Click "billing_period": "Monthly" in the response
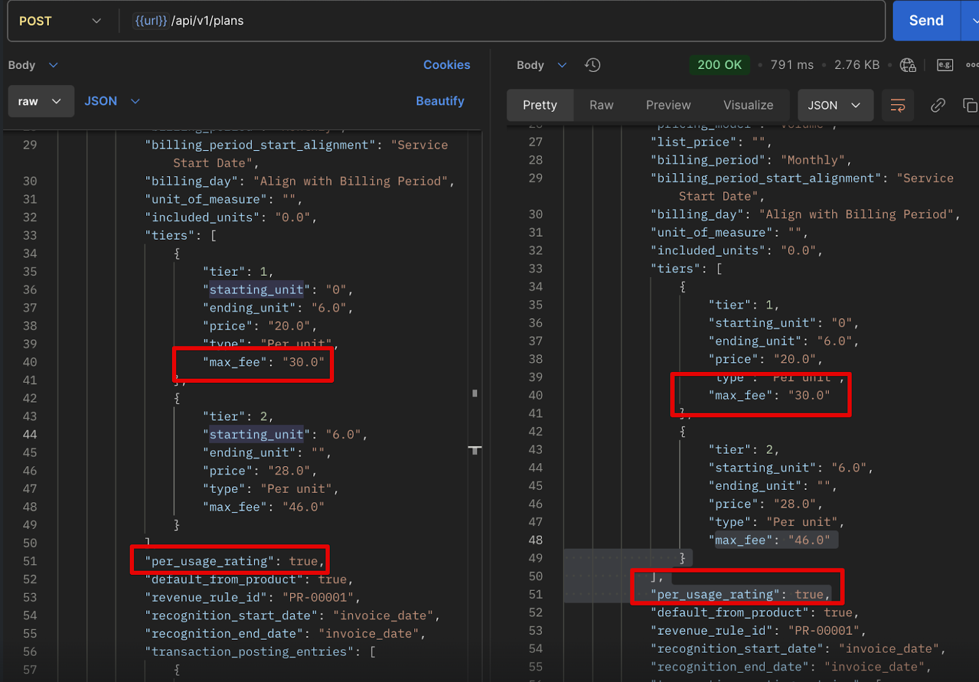Image resolution: width=979 pixels, height=682 pixels. click(751, 160)
